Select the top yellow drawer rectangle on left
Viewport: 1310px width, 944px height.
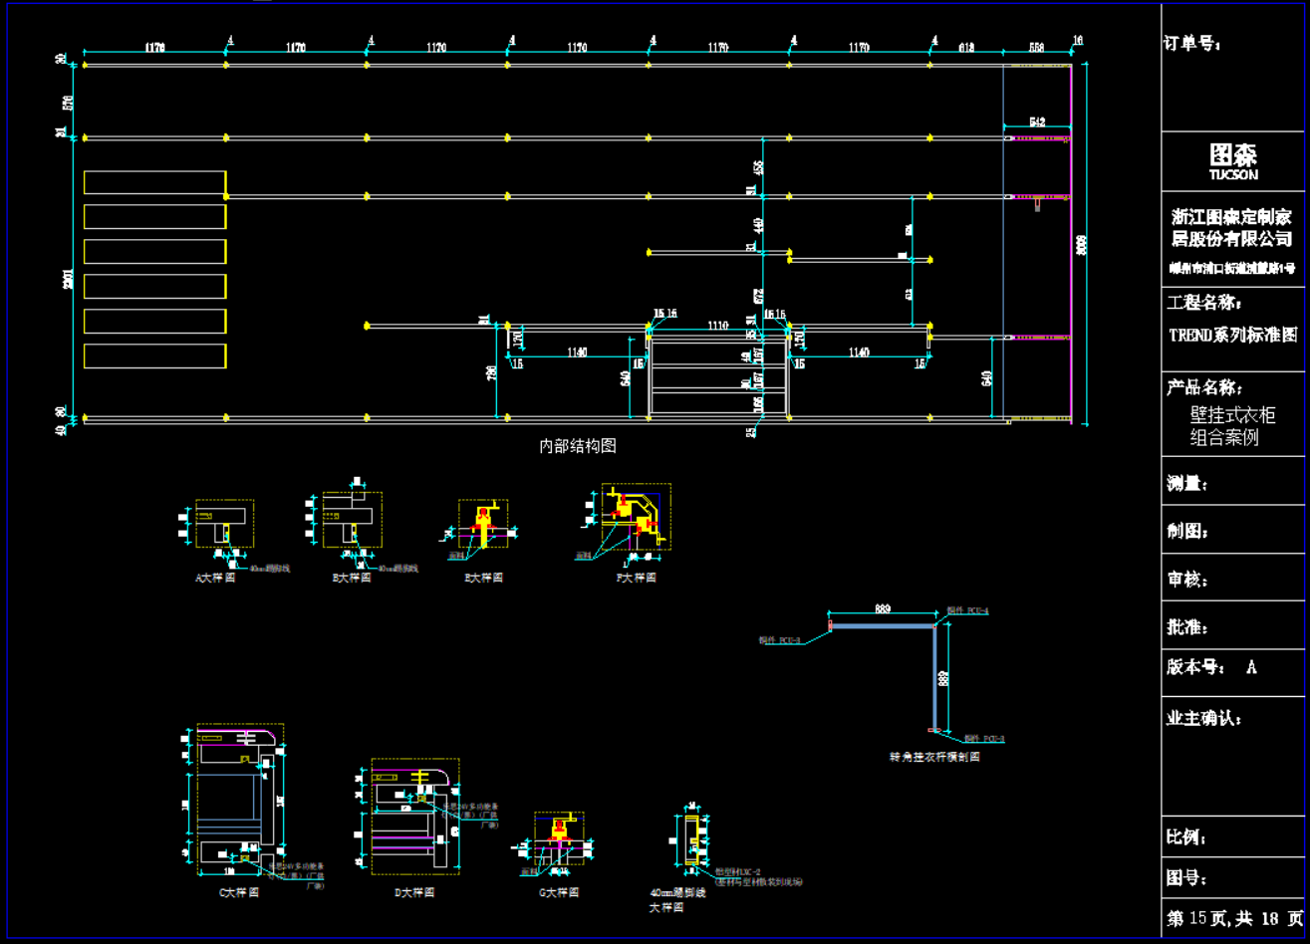click(154, 182)
